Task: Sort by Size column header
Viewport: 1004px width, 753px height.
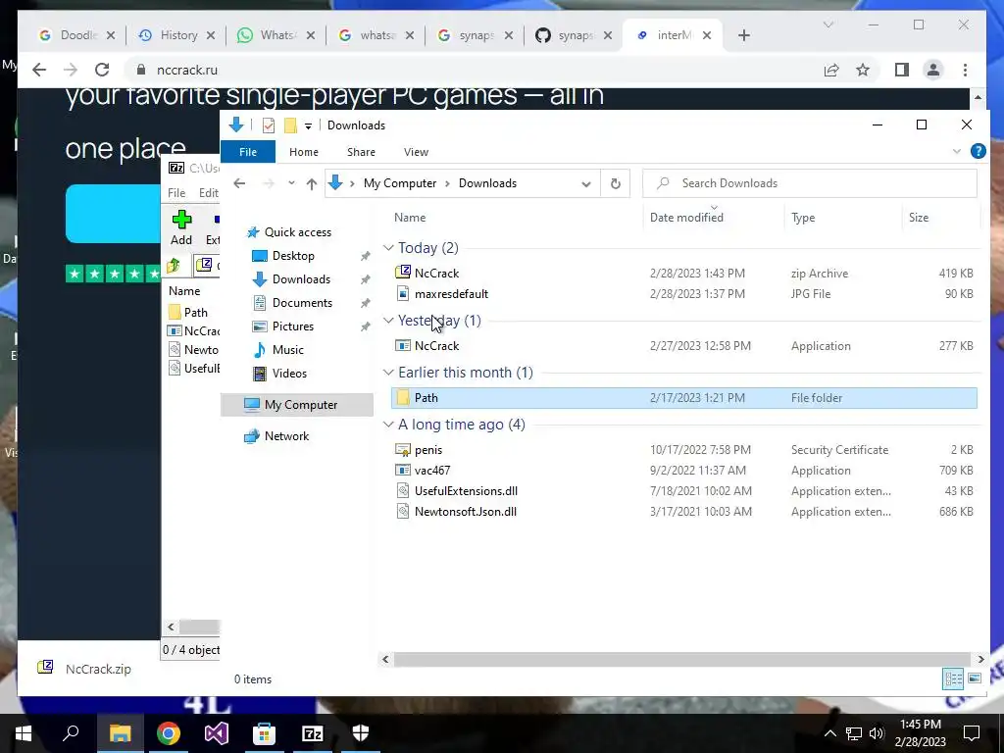Action: pyautogui.click(x=918, y=218)
